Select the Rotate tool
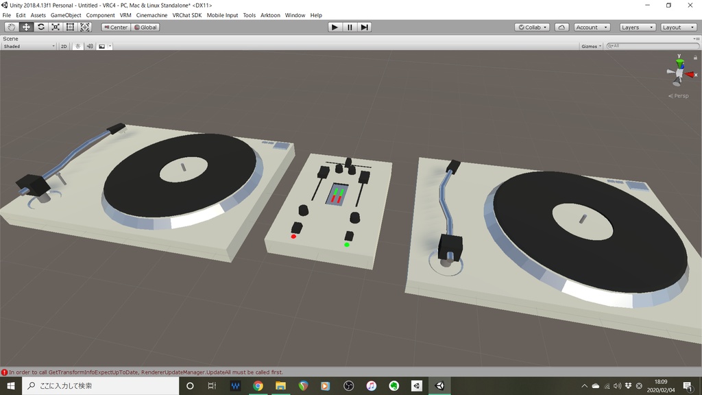Screen dimensions: 702x395 click(x=40, y=27)
